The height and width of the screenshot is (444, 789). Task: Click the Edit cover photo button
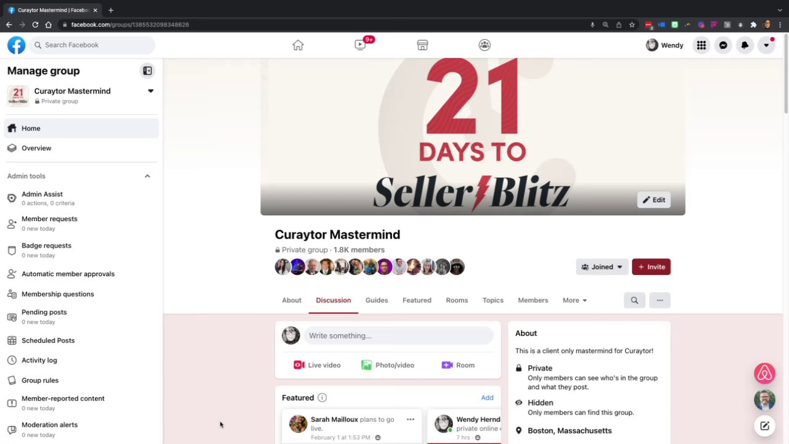(653, 200)
